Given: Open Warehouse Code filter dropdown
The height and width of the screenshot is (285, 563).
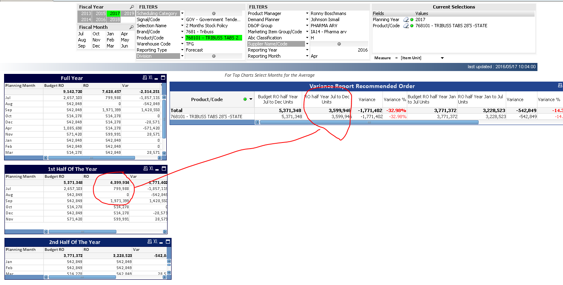Looking at the screenshot, I should coord(182,44).
